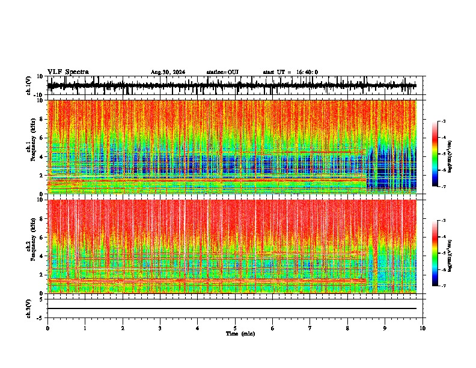Click time axis tick label "2"

123,328
